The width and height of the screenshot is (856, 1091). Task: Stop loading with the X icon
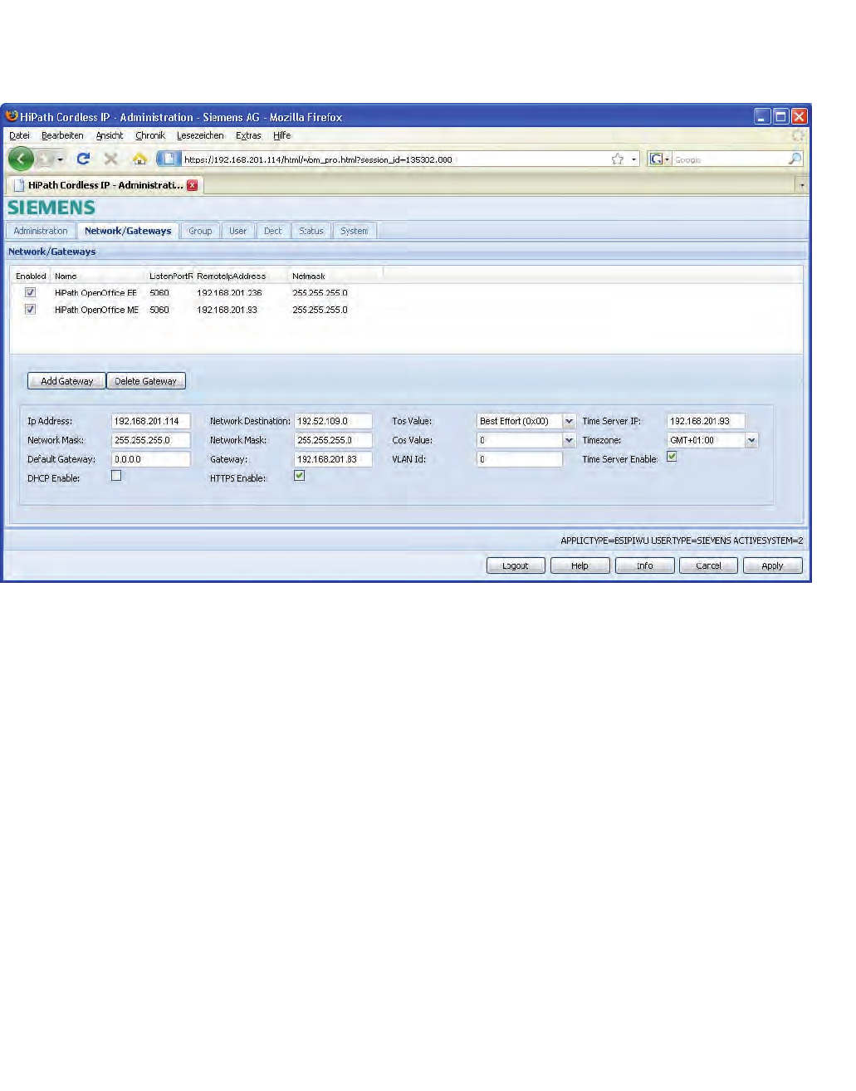110,159
